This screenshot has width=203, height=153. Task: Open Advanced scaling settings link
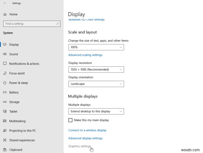click(x=85, y=55)
